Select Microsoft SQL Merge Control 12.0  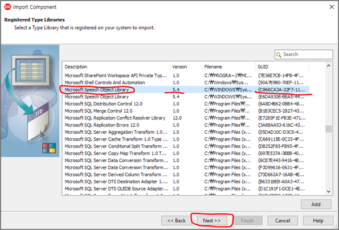pyautogui.click(x=186, y=111)
